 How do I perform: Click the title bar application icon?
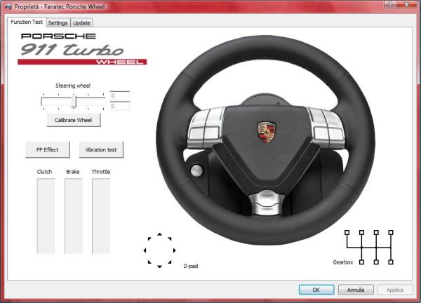8,7
